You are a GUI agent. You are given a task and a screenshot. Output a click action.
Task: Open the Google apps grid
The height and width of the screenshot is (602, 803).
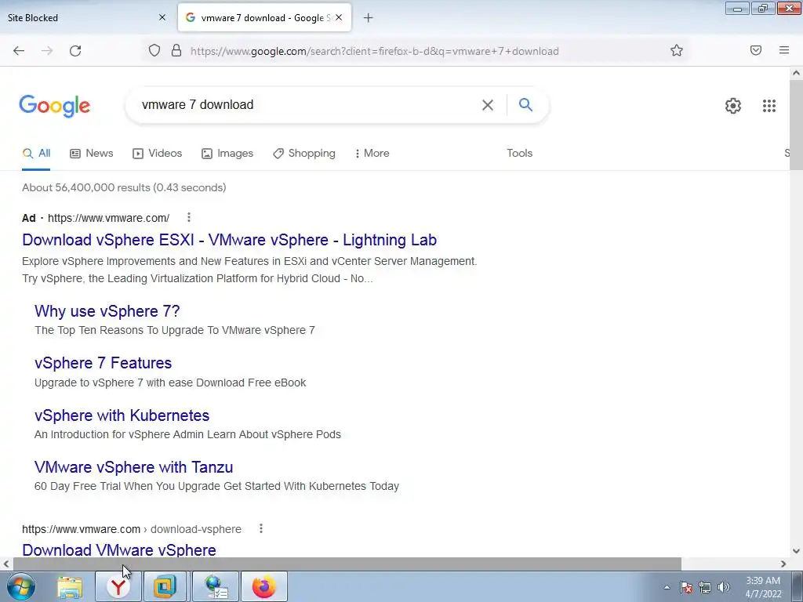(x=768, y=106)
